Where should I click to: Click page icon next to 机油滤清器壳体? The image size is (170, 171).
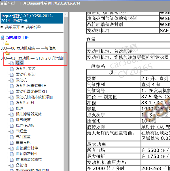12,114
